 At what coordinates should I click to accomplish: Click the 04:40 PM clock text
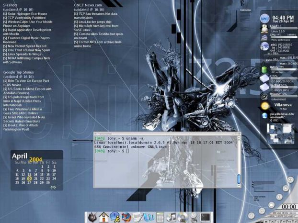(283, 18)
